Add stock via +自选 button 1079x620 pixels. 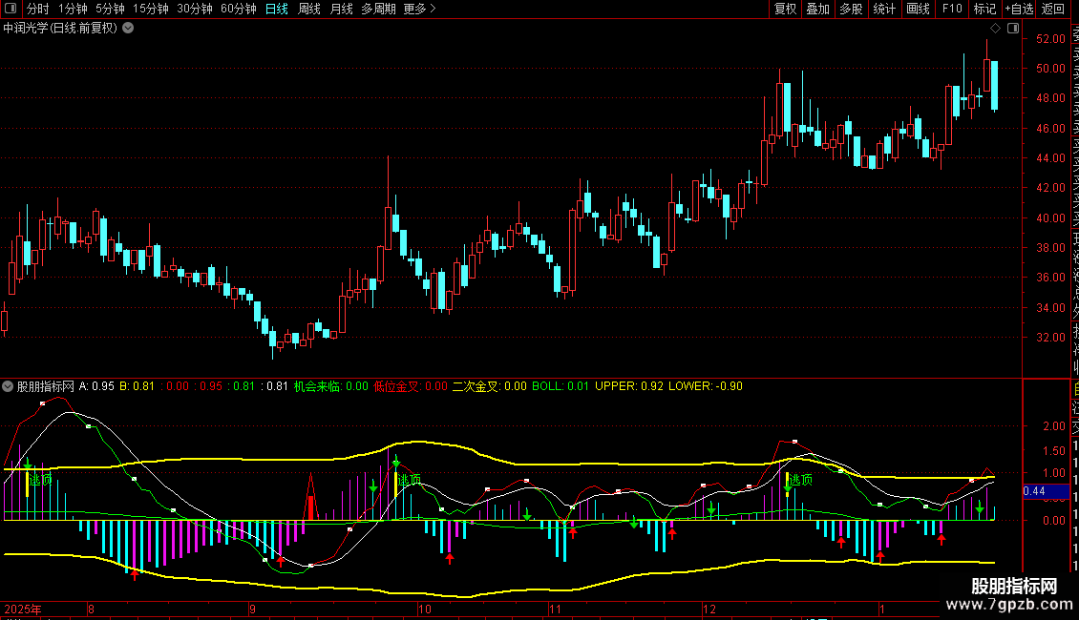tap(1019, 9)
